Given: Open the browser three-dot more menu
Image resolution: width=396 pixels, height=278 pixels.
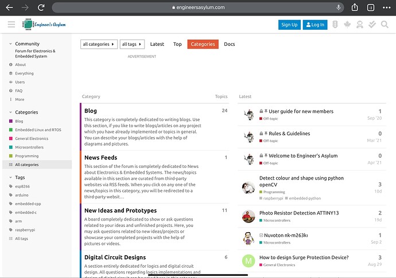Looking at the screenshot, I should click(x=386, y=7).
